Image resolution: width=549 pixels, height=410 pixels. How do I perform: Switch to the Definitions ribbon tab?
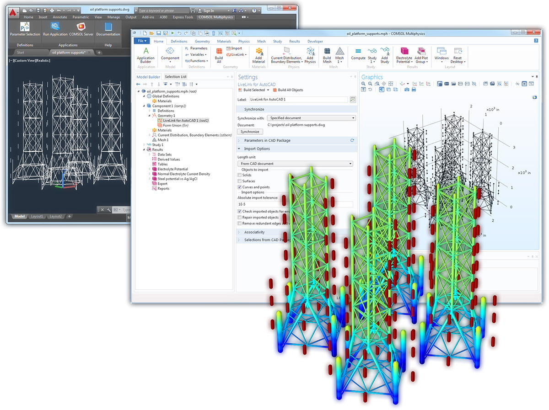coord(179,41)
